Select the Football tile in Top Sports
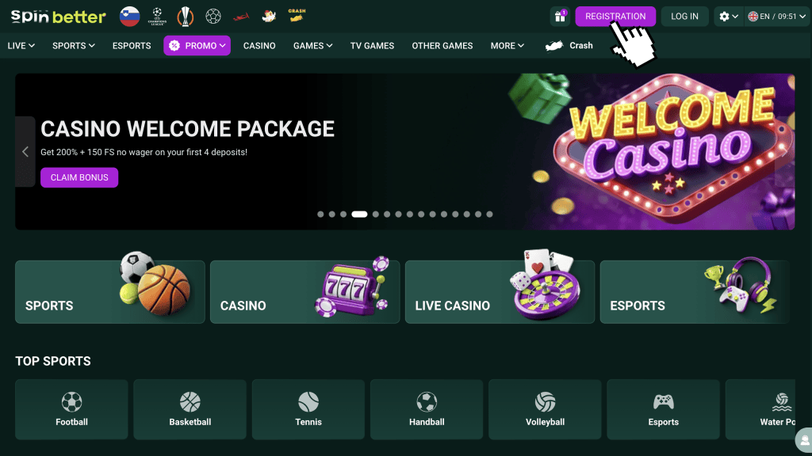The height and width of the screenshot is (456, 812). tap(71, 409)
